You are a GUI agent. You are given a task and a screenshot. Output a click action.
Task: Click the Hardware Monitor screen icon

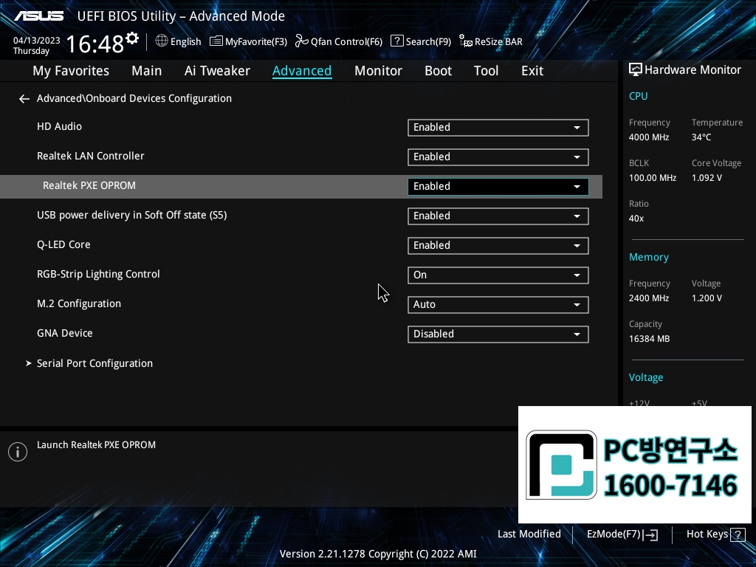636,70
